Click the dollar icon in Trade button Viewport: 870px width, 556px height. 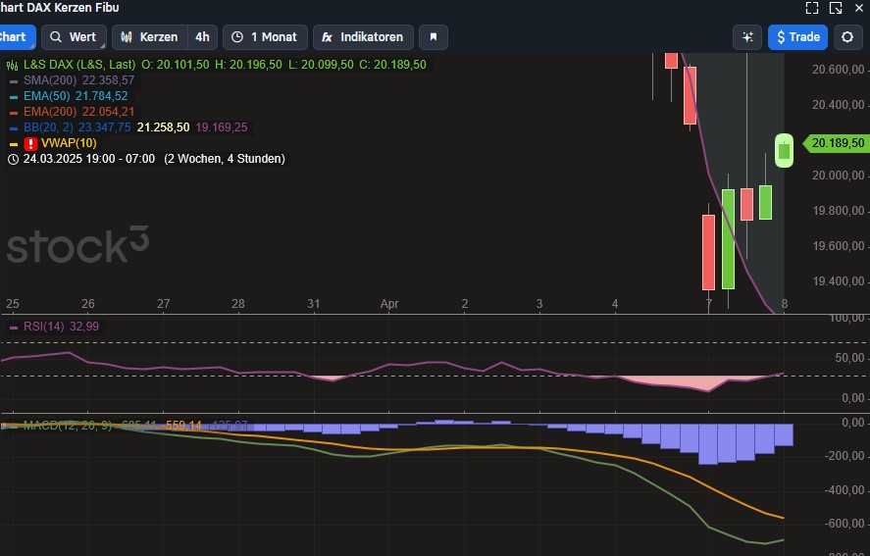[x=781, y=37]
